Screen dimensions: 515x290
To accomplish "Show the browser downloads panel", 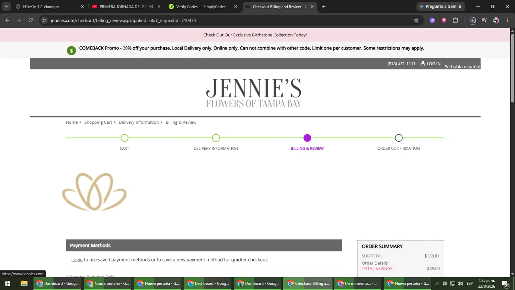I will coord(473,20).
